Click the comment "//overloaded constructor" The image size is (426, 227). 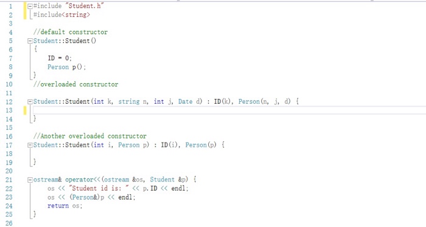(76, 84)
